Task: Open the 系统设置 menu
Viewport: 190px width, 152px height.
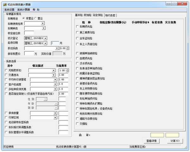Action: tap(9, 10)
